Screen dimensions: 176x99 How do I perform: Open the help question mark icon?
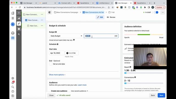pyautogui.click(x=13, y=91)
